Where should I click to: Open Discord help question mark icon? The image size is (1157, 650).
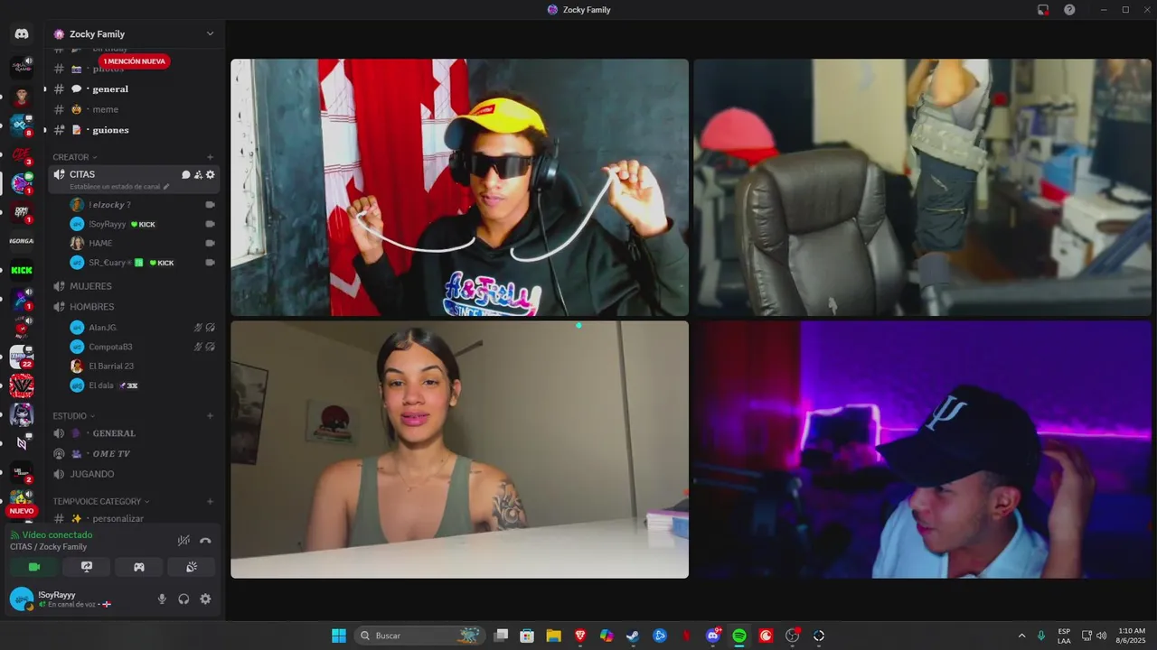click(x=1069, y=10)
